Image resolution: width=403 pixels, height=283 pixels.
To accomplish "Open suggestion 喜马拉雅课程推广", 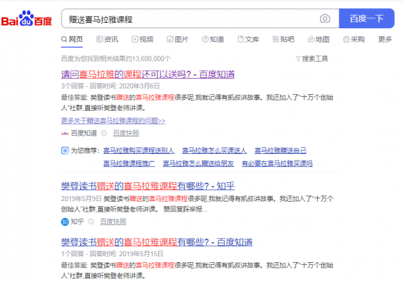I will (x=129, y=163).
